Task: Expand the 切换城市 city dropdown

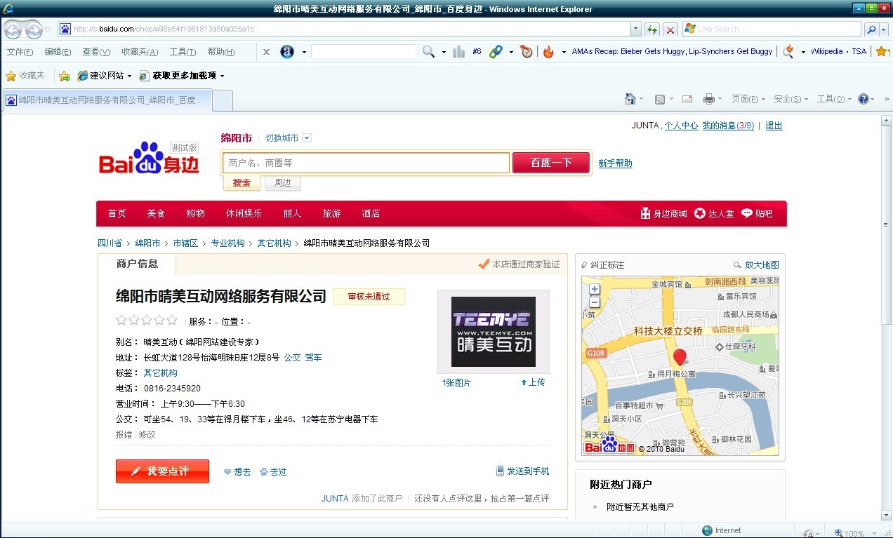Action: (x=307, y=138)
